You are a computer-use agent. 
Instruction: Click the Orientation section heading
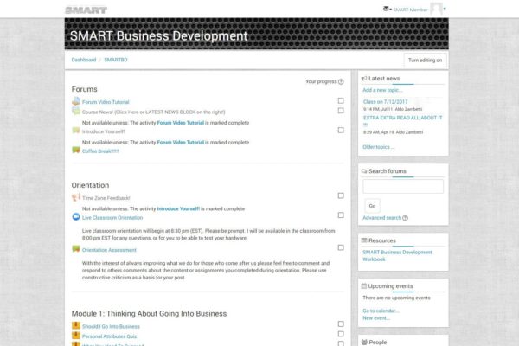(x=90, y=185)
